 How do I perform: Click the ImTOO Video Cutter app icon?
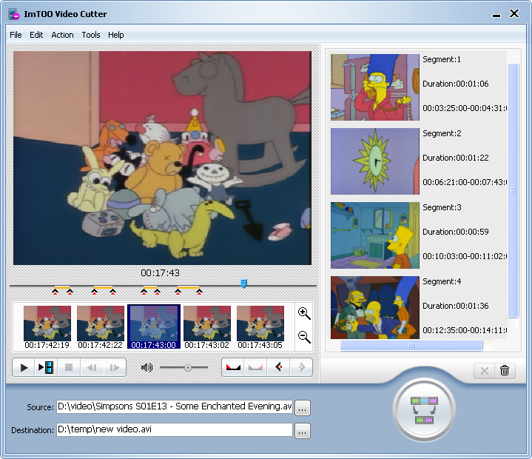click(14, 14)
